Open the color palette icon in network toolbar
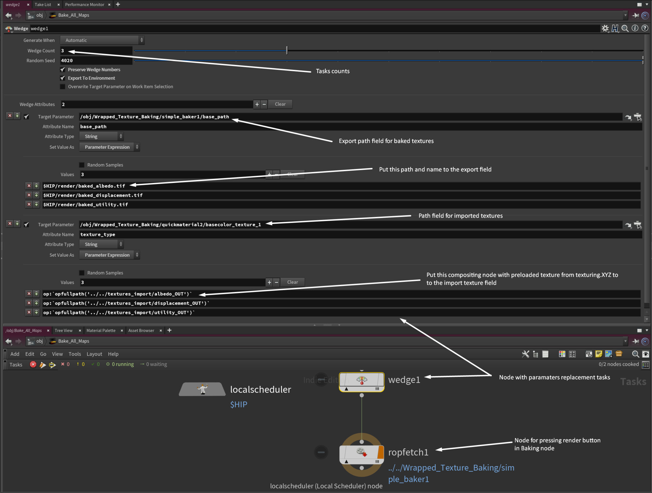The height and width of the screenshot is (493, 652). [x=562, y=354]
